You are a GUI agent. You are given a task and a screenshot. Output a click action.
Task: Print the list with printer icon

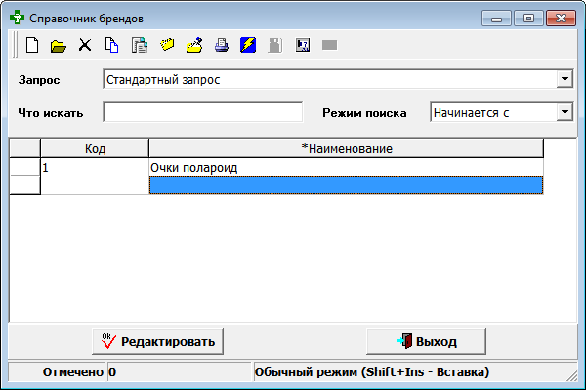pos(222,45)
